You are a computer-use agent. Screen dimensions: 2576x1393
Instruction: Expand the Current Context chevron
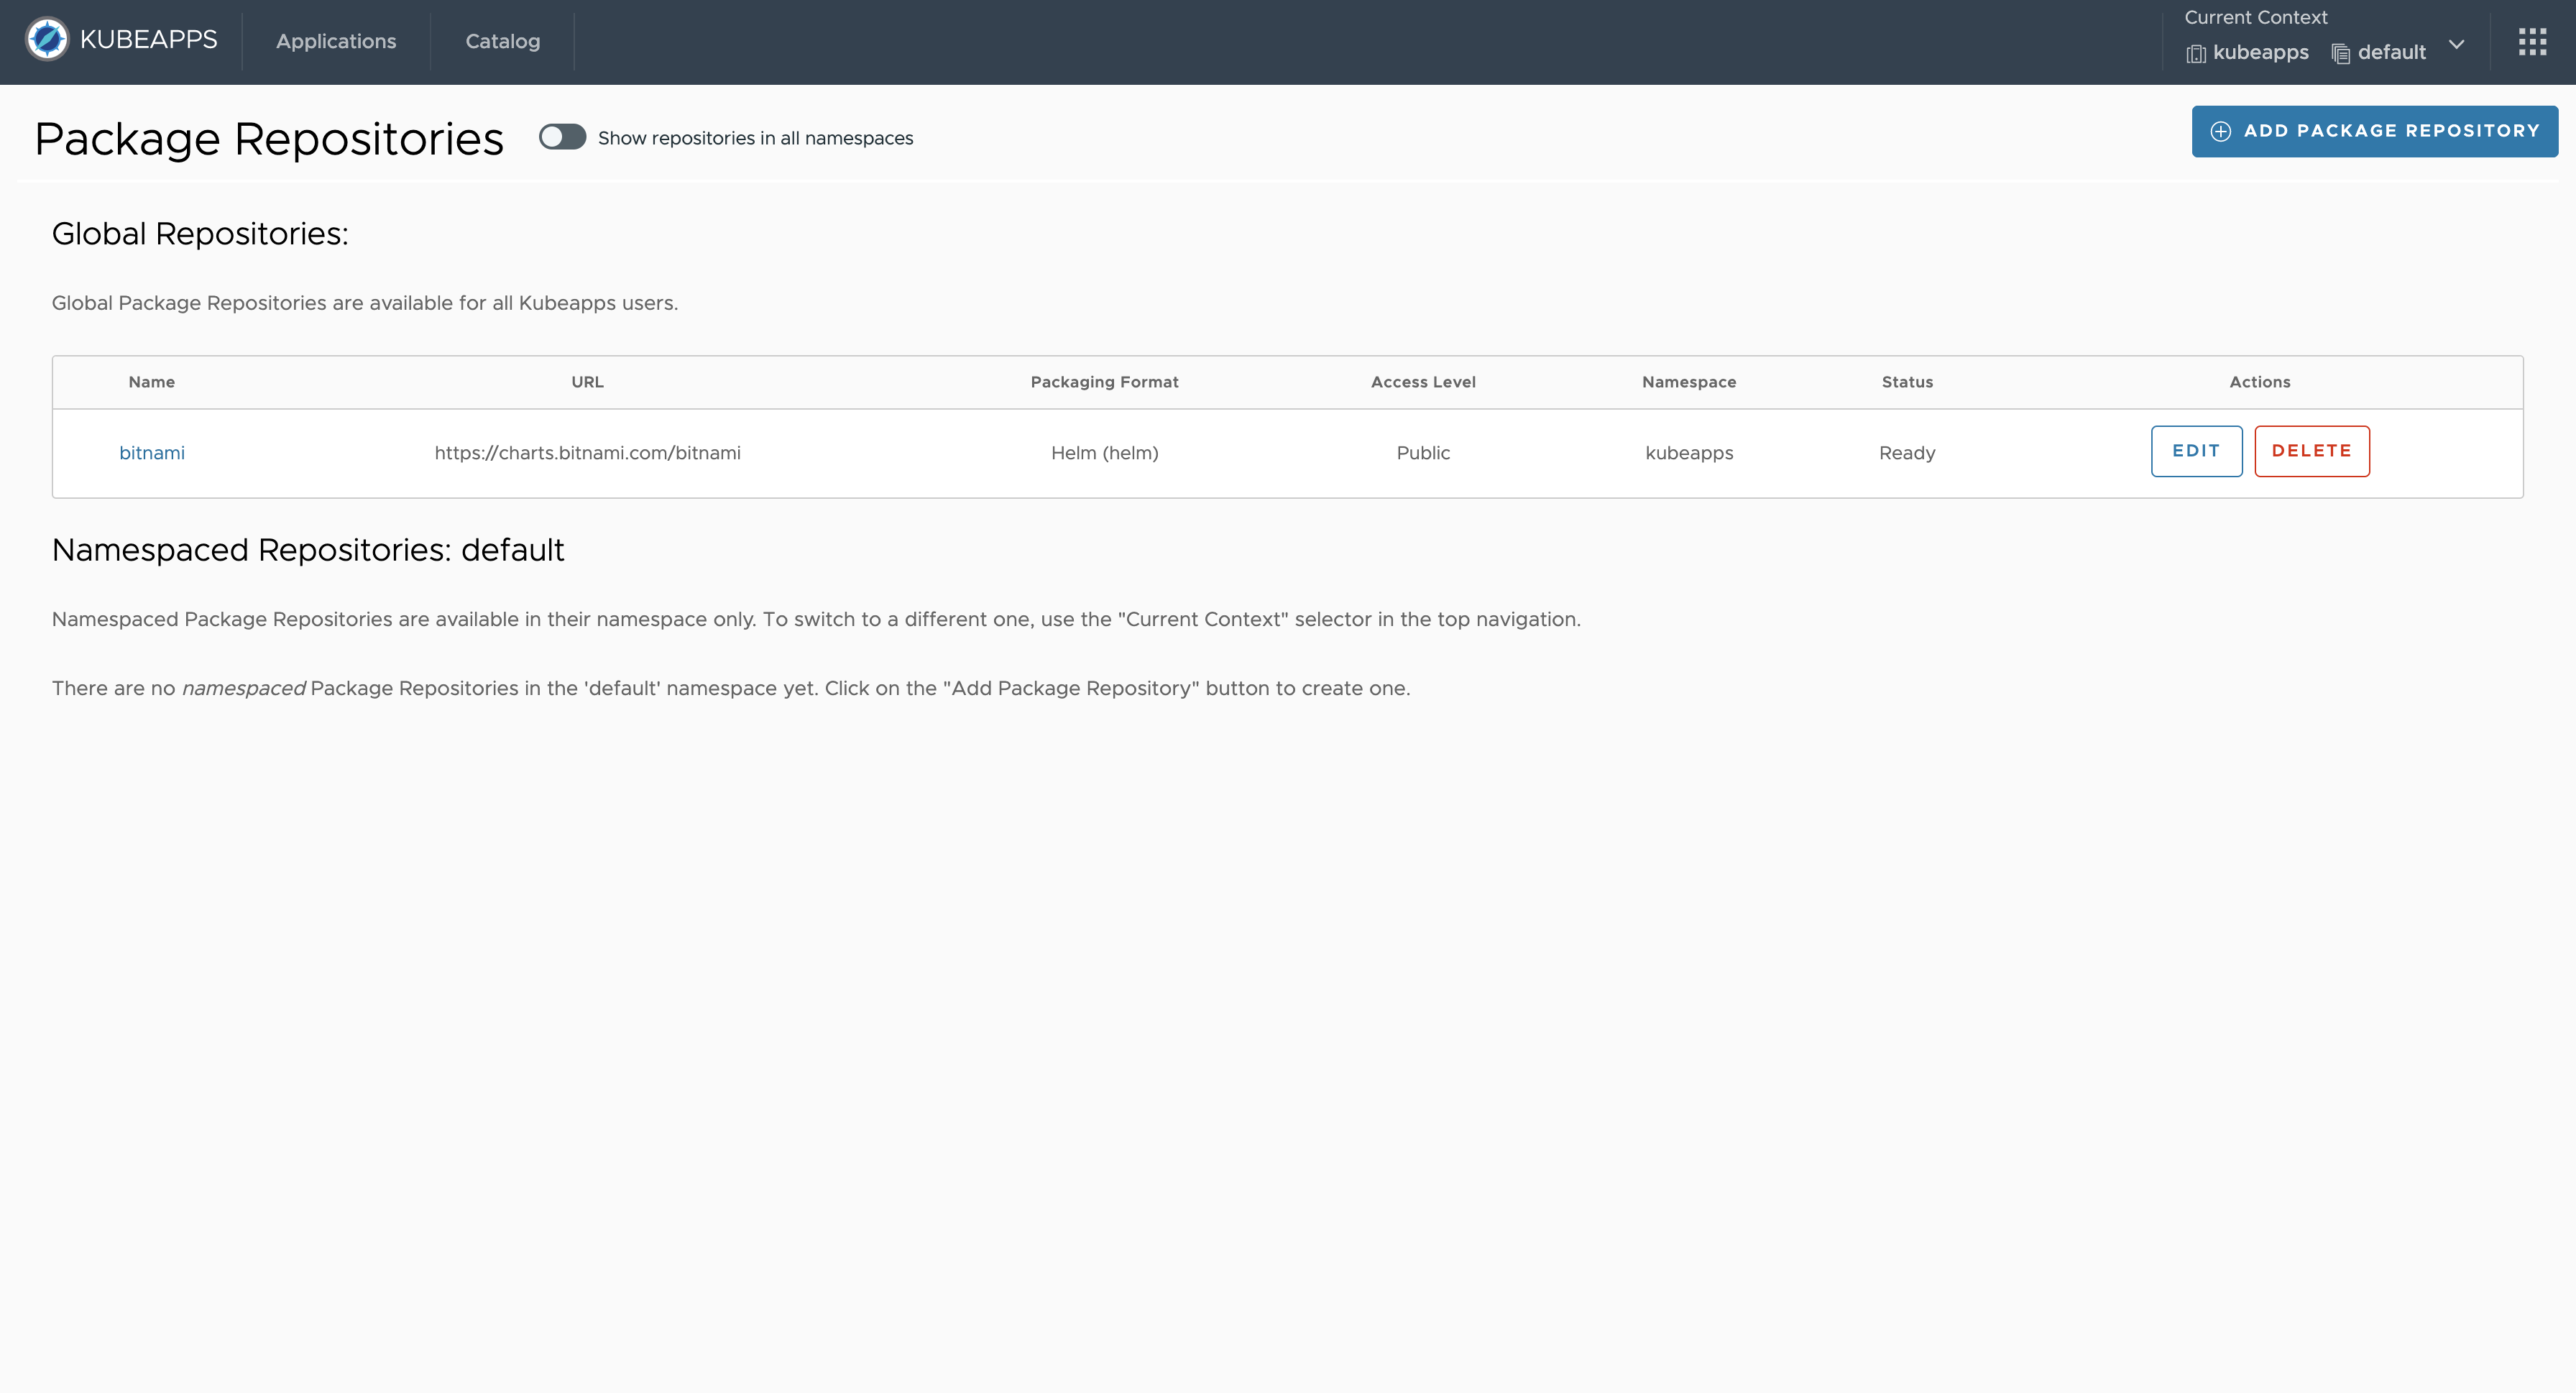pyautogui.click(x=2456, y=45)
